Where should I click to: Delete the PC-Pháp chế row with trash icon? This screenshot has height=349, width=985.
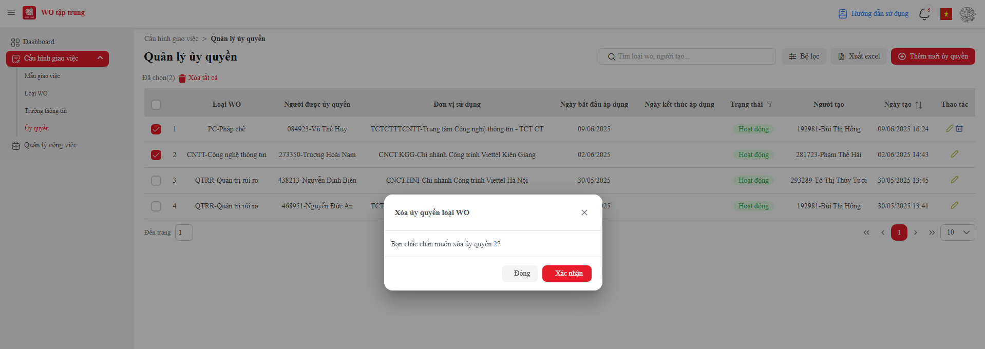(x=959, y=129)
